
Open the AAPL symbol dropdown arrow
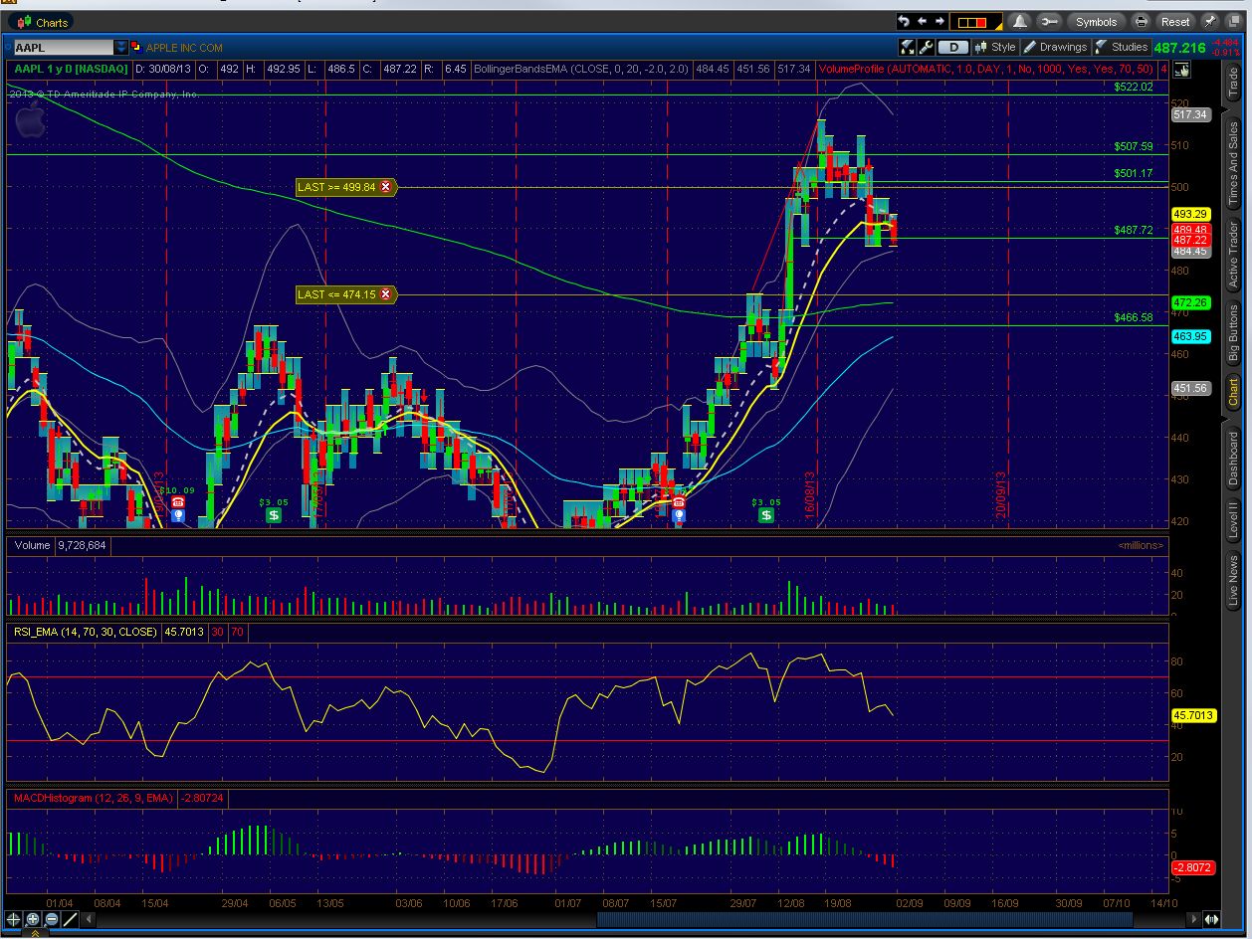coord(121,47)
